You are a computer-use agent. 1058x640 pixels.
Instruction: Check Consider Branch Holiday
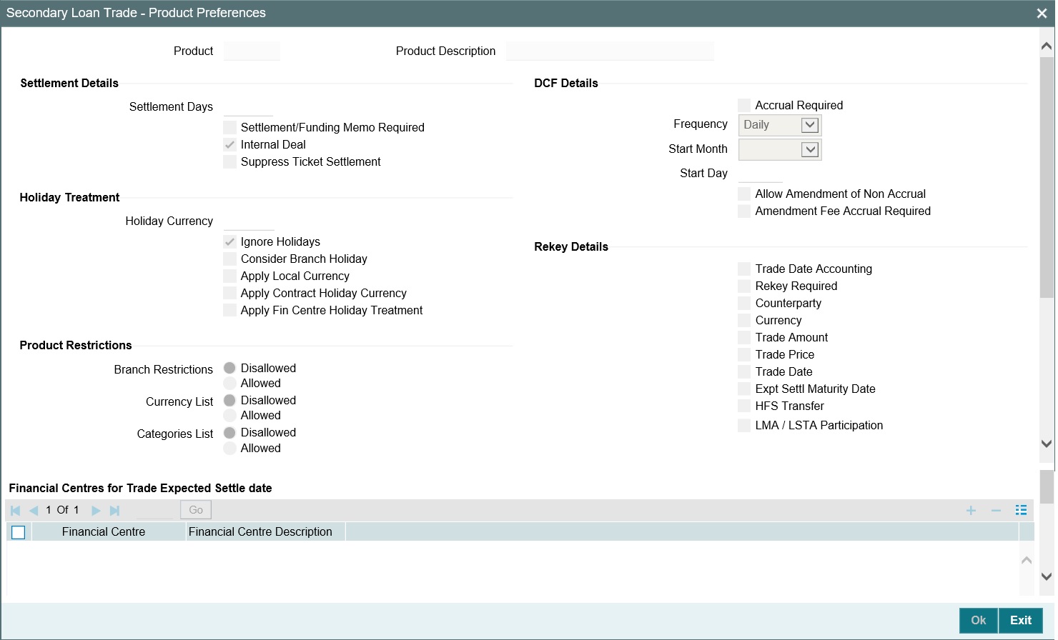[229, 259]
